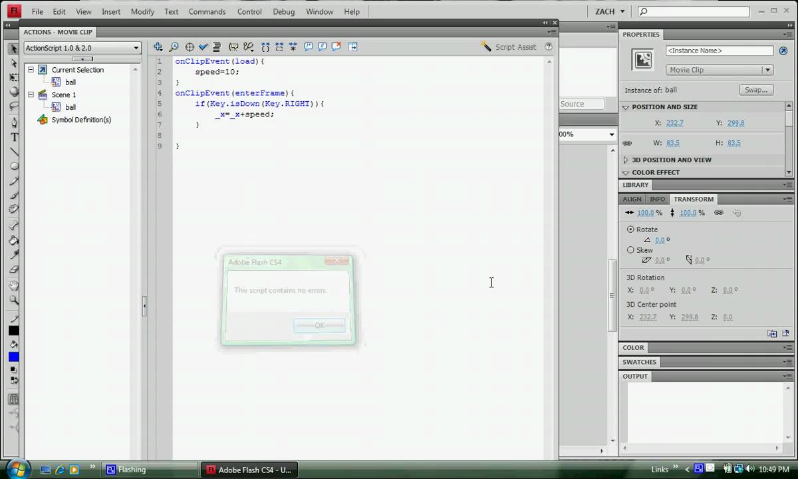
Task: Click the Swap... button
Action: (756, 90)
